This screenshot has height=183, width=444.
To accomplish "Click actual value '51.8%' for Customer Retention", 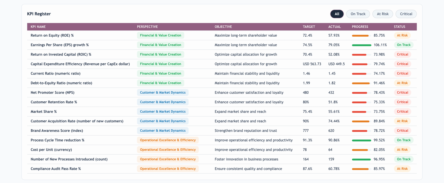I will 333,102.
